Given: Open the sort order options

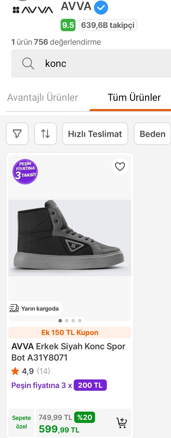Looking at the screenshot, I should [45, 134].
